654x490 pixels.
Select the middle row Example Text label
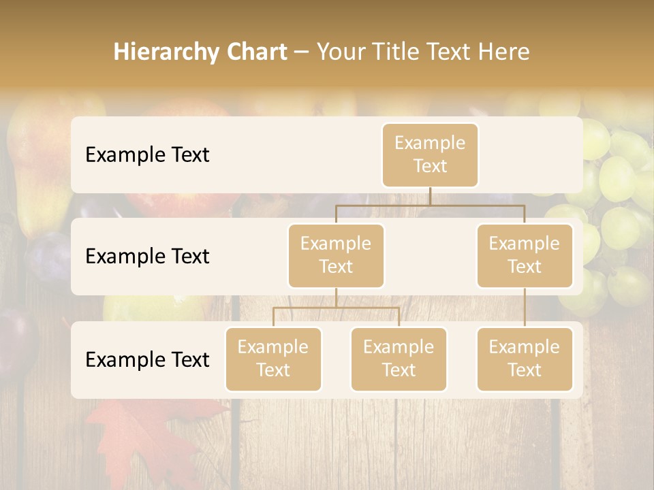pyautogui.click(x=147, y=257)
